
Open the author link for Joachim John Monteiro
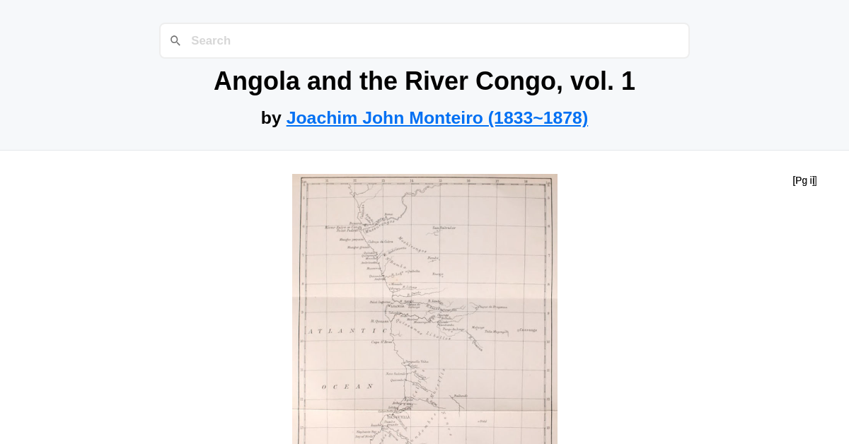(x=386, y=117)
